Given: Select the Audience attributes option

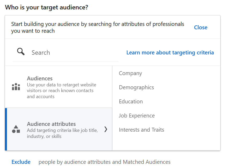Looking at the screenshot, I should (58, 129).
